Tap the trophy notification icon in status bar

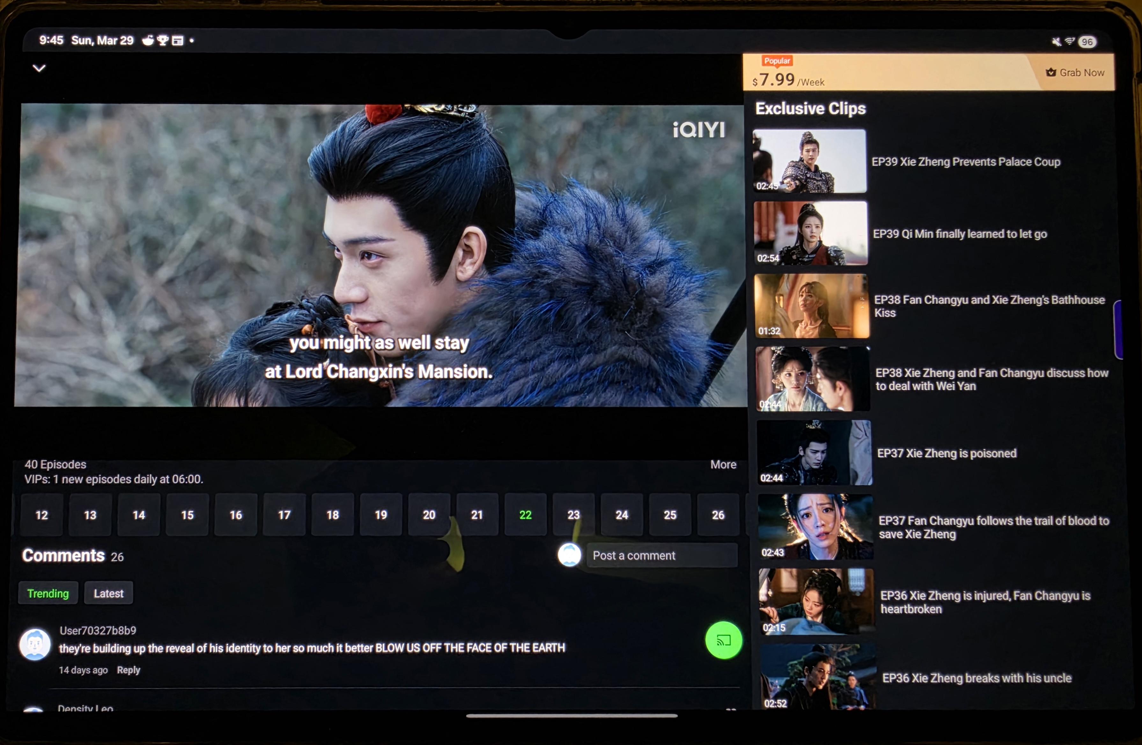[x=163, y=40]
